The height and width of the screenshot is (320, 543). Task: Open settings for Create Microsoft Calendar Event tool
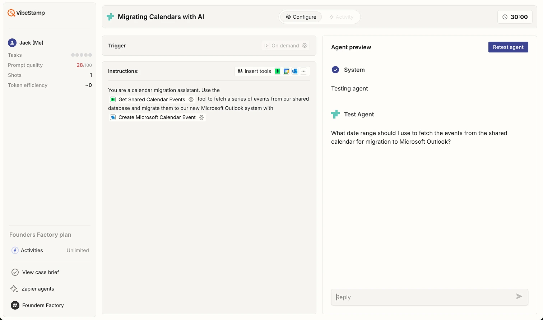(201, 117)
